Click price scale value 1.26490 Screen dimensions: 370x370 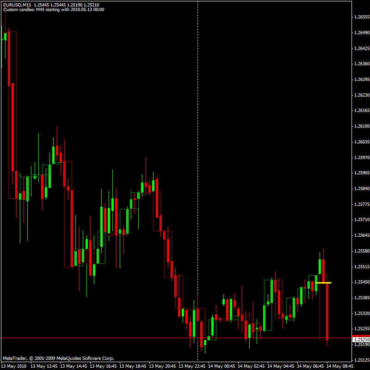tap(362, 33)
